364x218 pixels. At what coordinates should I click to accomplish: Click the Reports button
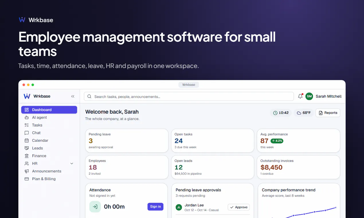tap(328, 113)
